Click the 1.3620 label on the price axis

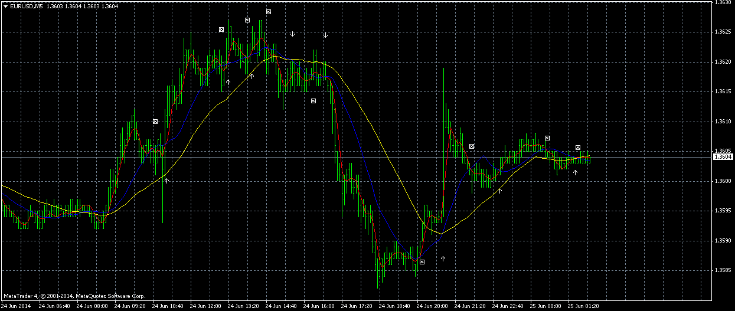pyautogui.click(x=723, y=61)
